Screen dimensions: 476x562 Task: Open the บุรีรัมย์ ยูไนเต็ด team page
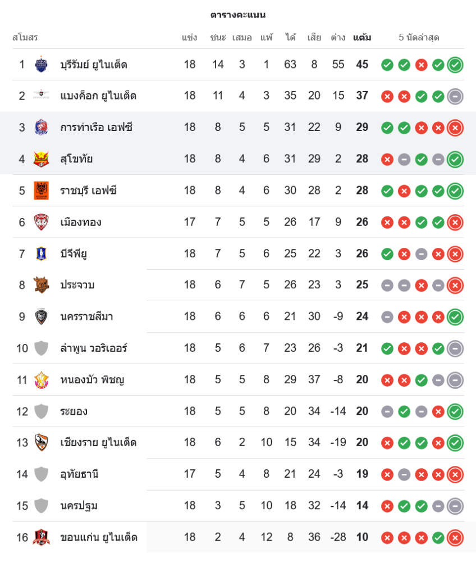tap(94, 65)
